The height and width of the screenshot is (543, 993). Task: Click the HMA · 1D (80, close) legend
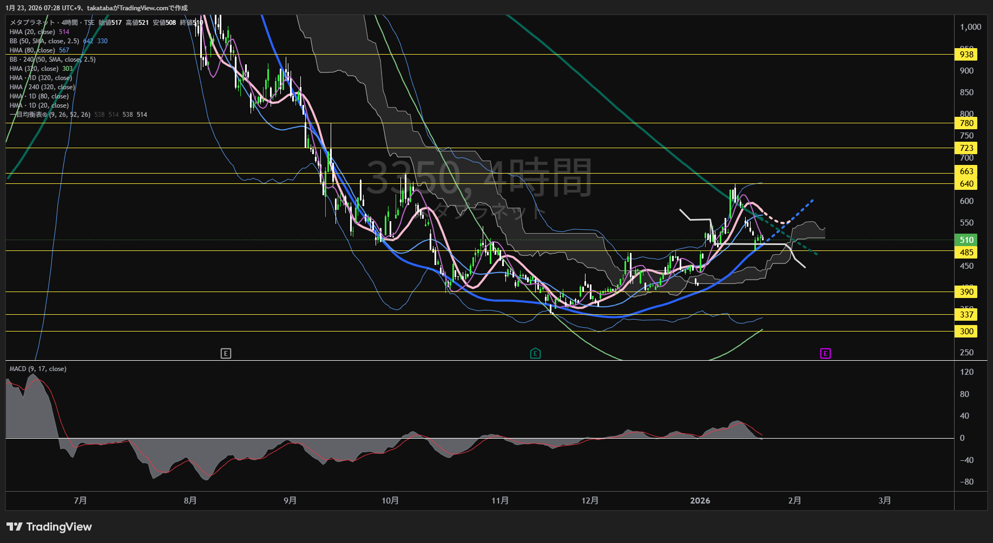pyautogui.click(x=39, y=96)
